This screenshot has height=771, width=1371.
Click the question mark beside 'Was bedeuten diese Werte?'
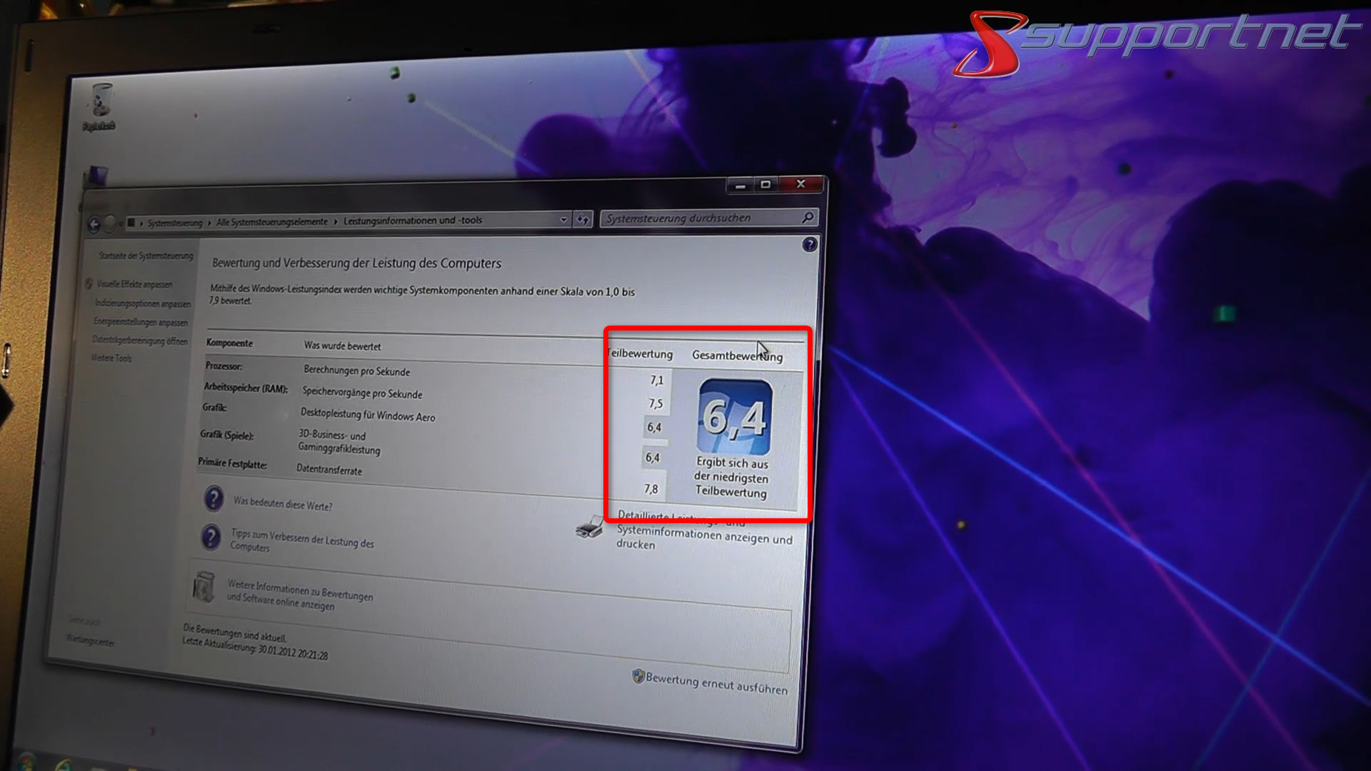tap(214, 500)
